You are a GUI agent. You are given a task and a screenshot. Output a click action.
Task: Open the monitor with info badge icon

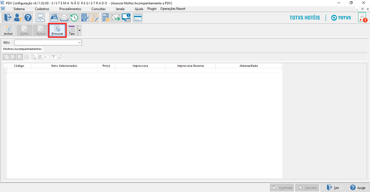coord(126,18)
